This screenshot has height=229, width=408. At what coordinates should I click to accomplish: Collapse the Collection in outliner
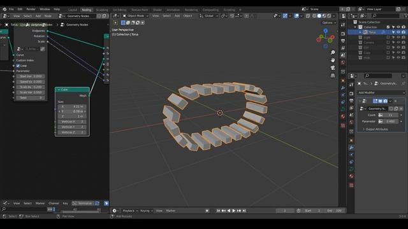coord(356,27)
